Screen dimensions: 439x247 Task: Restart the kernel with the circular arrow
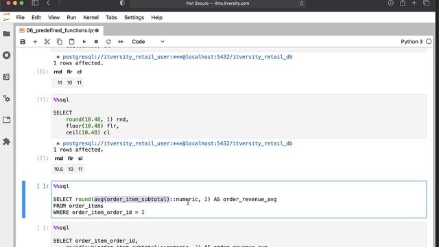[x=108, y=42]
